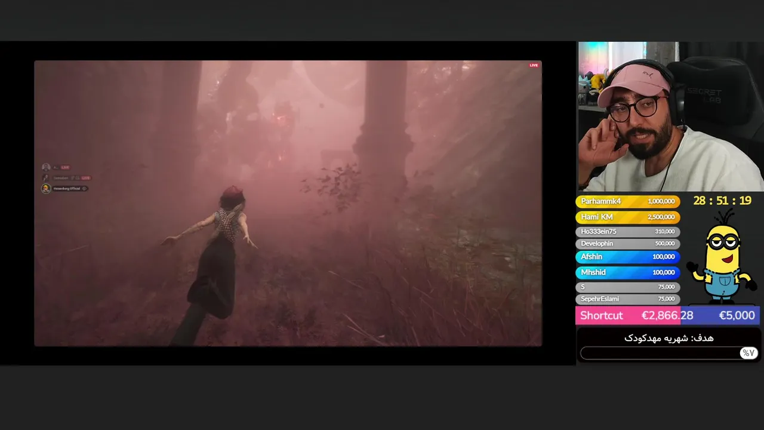This screenshot has width=764, height=430.
Task: Click the Heisenberg Official avatar in the voice overlay
Action: pyautogui.click(x=46, y=188)
